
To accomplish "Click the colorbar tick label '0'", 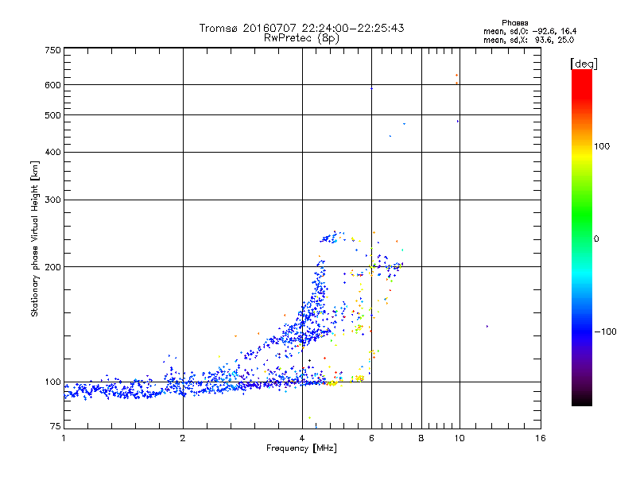I will tap(596, 239).
